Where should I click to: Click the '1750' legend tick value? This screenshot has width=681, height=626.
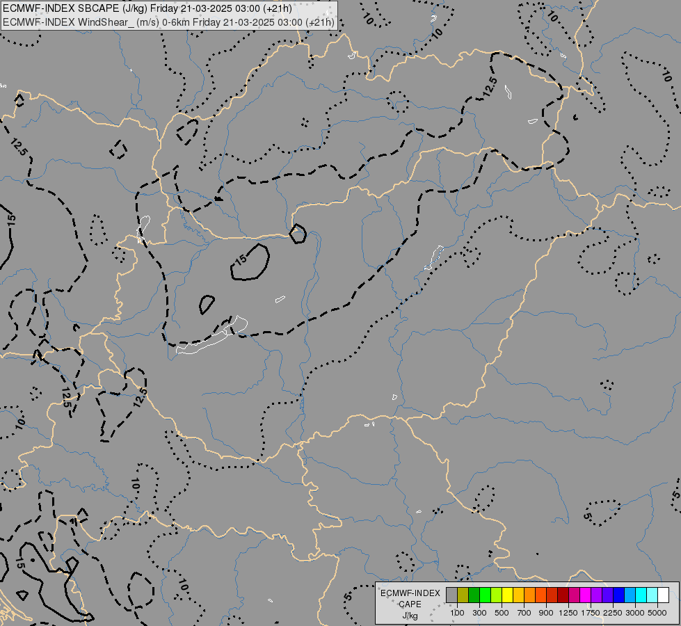pyautogui.click(x=591, y=613)
